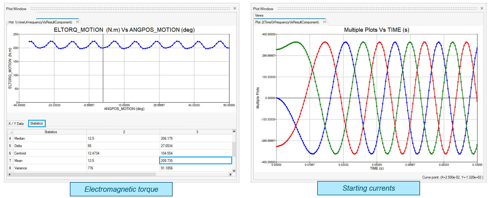Select the Plot 1 TimeOrFrequencyVsResultComponent tab
This screenshot has height=198, width=491.
pyautogui.click(x=40, y=22)
